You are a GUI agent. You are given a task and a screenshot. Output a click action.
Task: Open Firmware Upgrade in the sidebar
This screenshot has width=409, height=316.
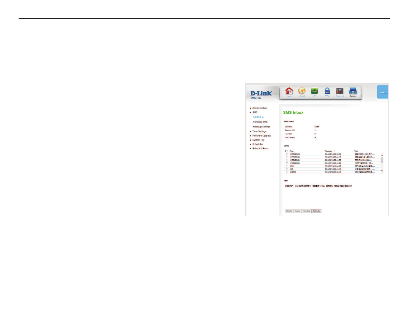[262, 136]
